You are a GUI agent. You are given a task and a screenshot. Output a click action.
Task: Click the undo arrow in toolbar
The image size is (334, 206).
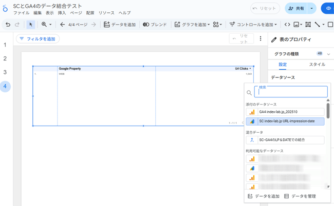(x=7, y=24)
